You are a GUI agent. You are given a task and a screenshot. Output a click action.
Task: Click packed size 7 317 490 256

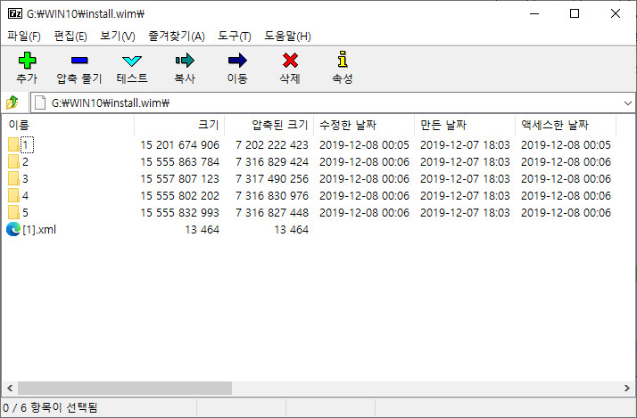coord(272,179)
